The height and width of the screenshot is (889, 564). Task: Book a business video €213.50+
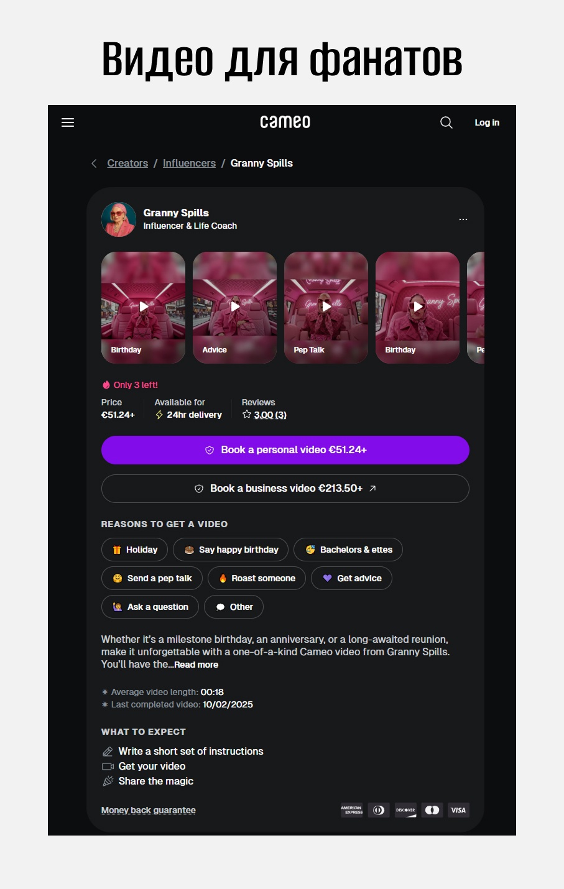click(x=285, y=489)
